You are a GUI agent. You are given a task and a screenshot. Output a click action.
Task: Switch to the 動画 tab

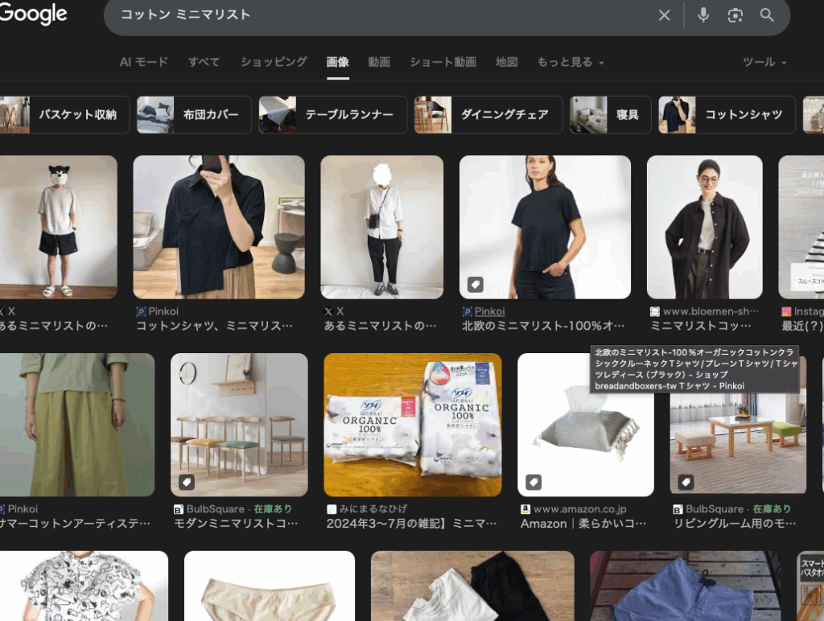pos(379,61)
